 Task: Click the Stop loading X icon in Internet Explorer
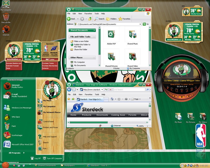111,90
